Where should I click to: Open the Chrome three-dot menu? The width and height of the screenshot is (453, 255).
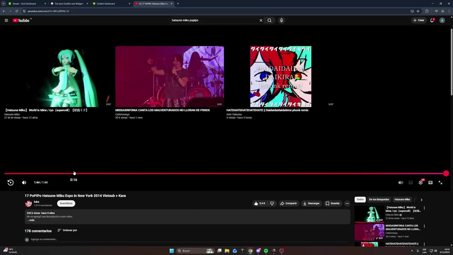[449, 11]
